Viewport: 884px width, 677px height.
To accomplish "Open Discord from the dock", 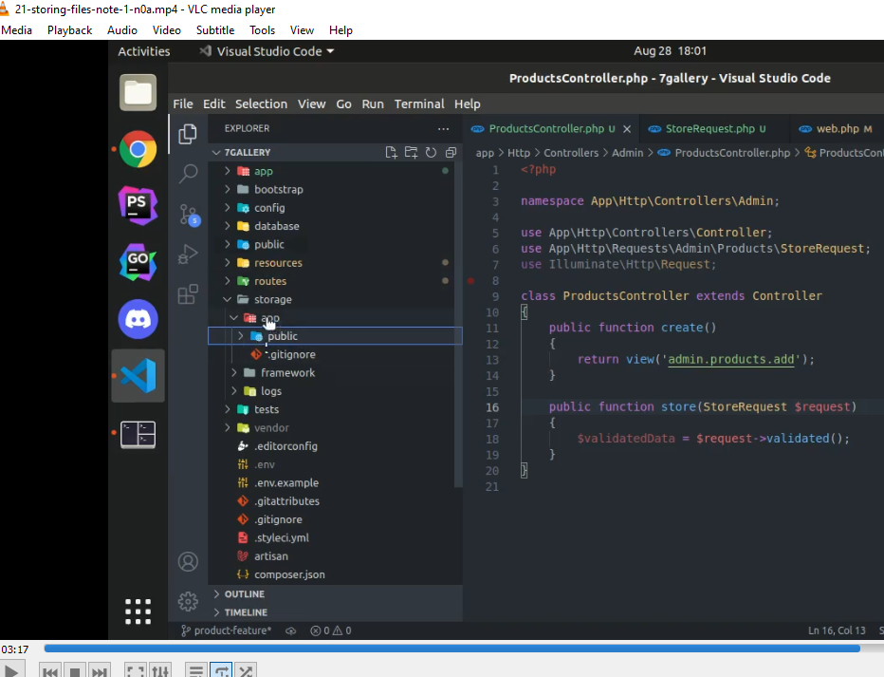I will point(138,319).
